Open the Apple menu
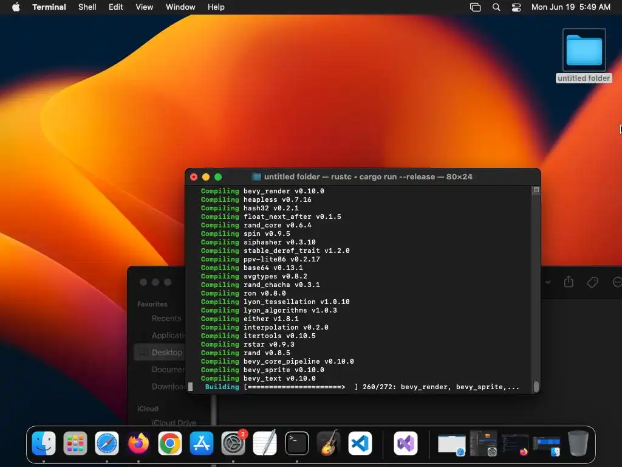 16,7
